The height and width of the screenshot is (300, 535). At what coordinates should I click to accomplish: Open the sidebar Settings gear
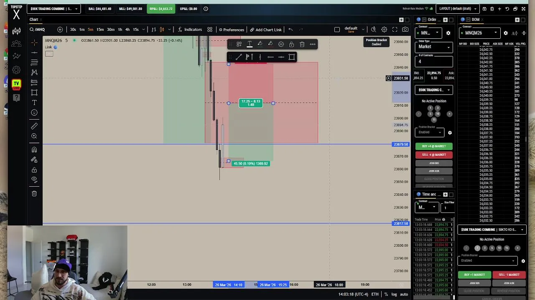pos(16,70)
